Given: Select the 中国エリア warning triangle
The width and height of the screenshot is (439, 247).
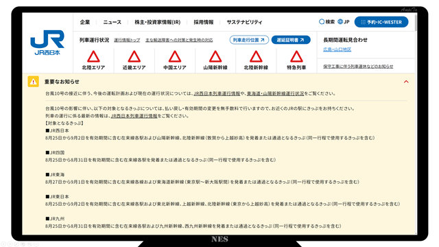Looking at the screenshot, I should [x=175, y=56].
